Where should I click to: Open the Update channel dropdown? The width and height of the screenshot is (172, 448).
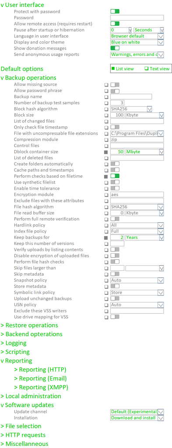pyautogui.click(x=137, y=412)
